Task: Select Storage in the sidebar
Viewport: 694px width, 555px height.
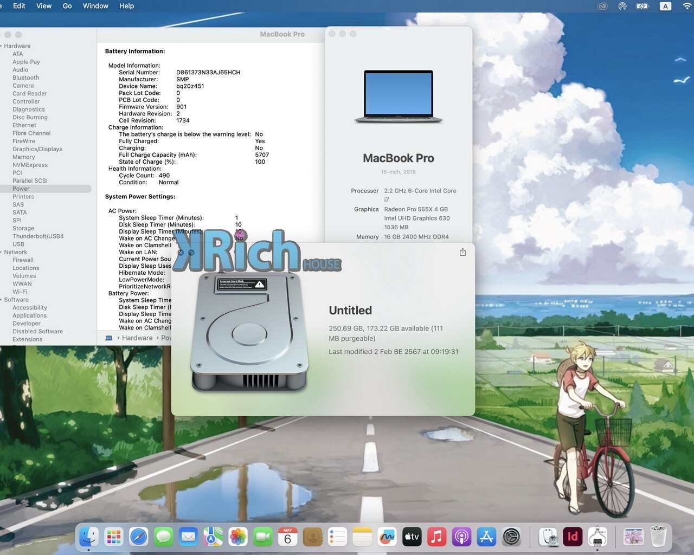Action: tap(23, 229)
